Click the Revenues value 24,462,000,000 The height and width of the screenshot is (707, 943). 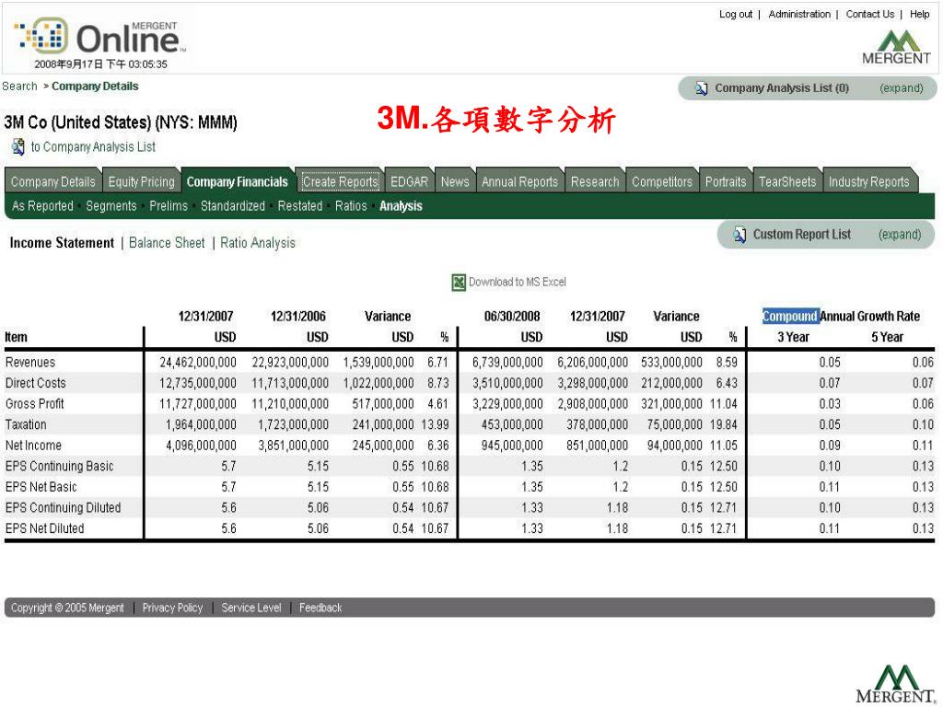tap(198, 363)
